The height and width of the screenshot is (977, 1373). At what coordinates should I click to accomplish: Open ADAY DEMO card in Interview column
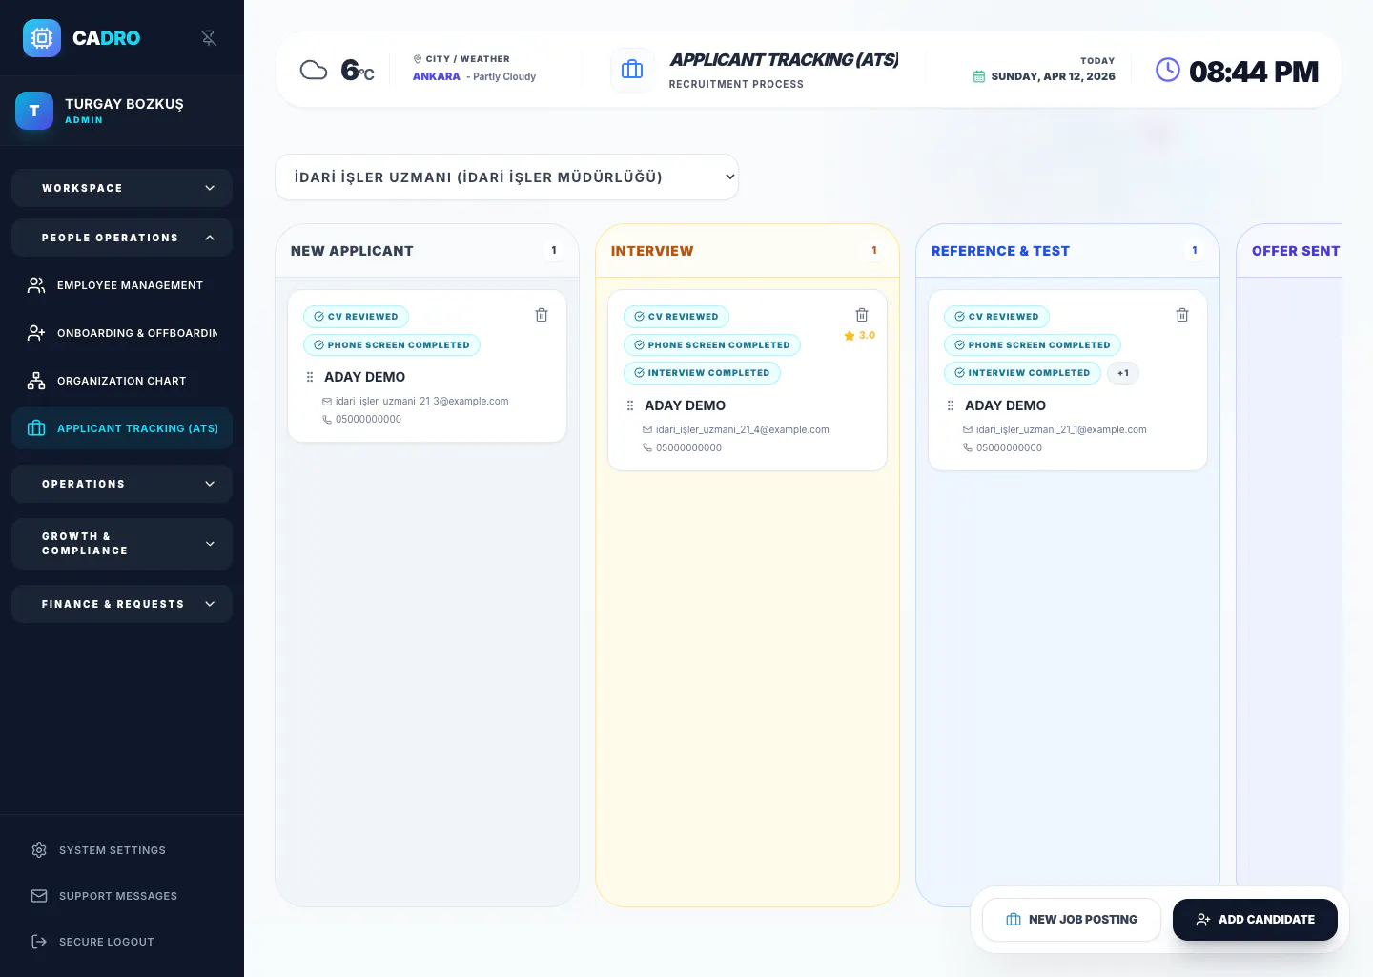coord(748,381)
